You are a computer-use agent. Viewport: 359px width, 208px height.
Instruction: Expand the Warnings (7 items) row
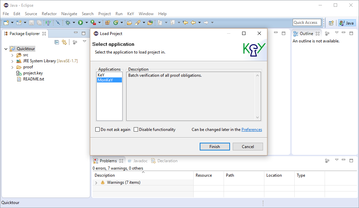click(96, 183)
